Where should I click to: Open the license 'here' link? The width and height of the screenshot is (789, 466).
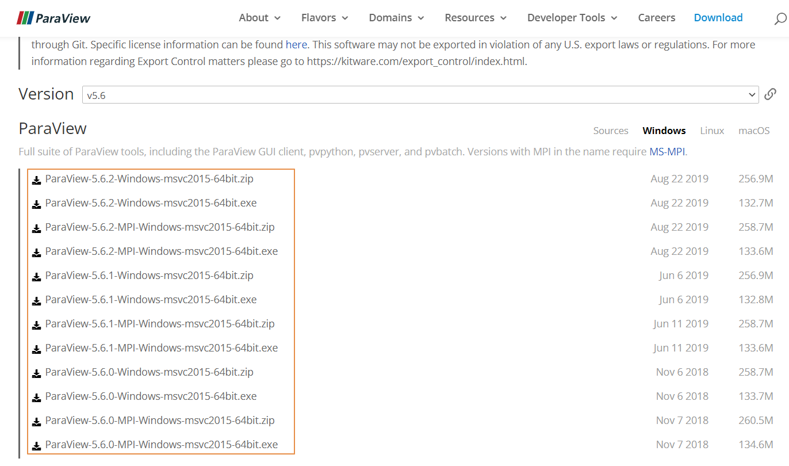pyautogui.click(x=296, y=44)
